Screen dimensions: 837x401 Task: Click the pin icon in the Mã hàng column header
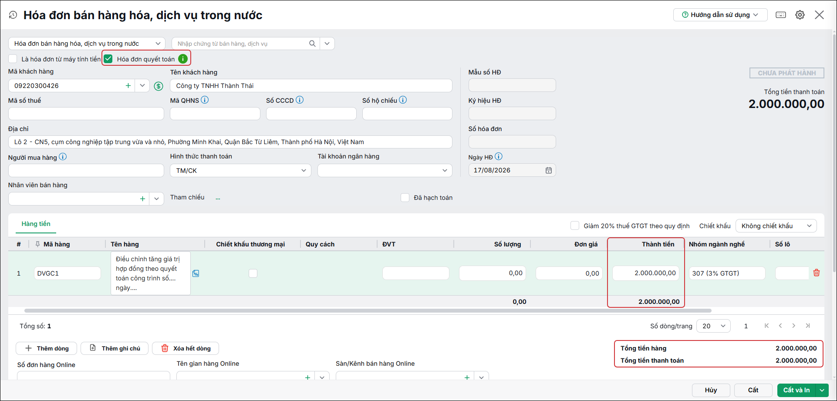[x=37, y=244]
